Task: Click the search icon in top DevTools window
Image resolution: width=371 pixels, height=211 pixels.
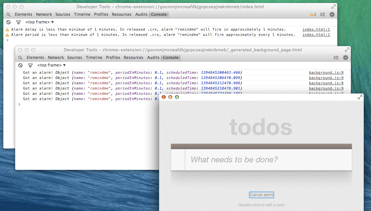Action: click(8, 14)
